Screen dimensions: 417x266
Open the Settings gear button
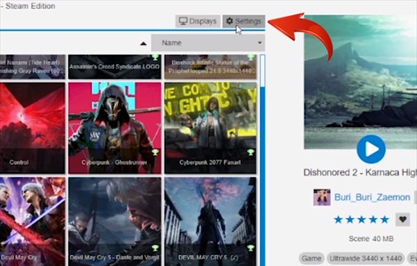[x=244, y=22]
